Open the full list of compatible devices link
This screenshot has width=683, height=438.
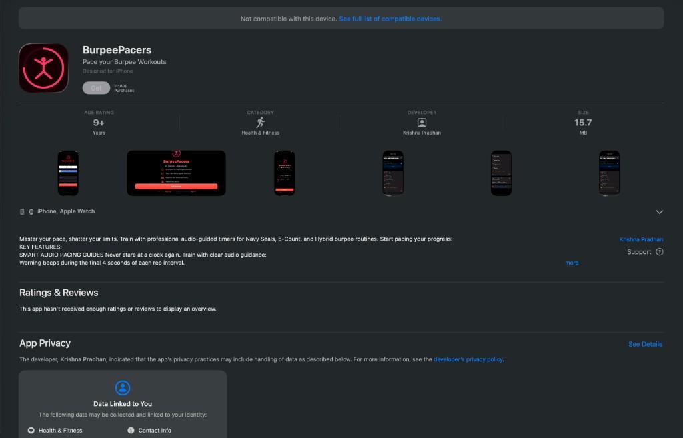point(390,19)
